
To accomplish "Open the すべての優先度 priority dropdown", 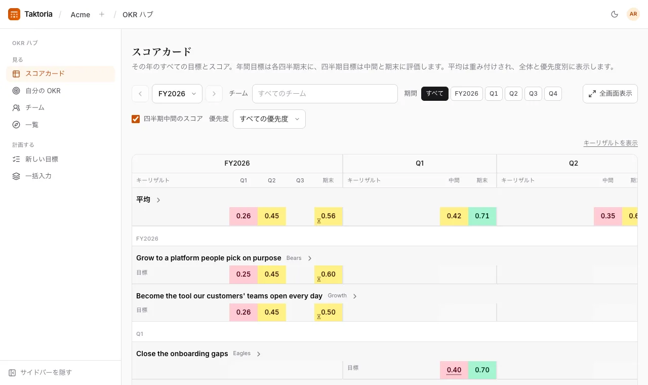I will click(269, 119).
